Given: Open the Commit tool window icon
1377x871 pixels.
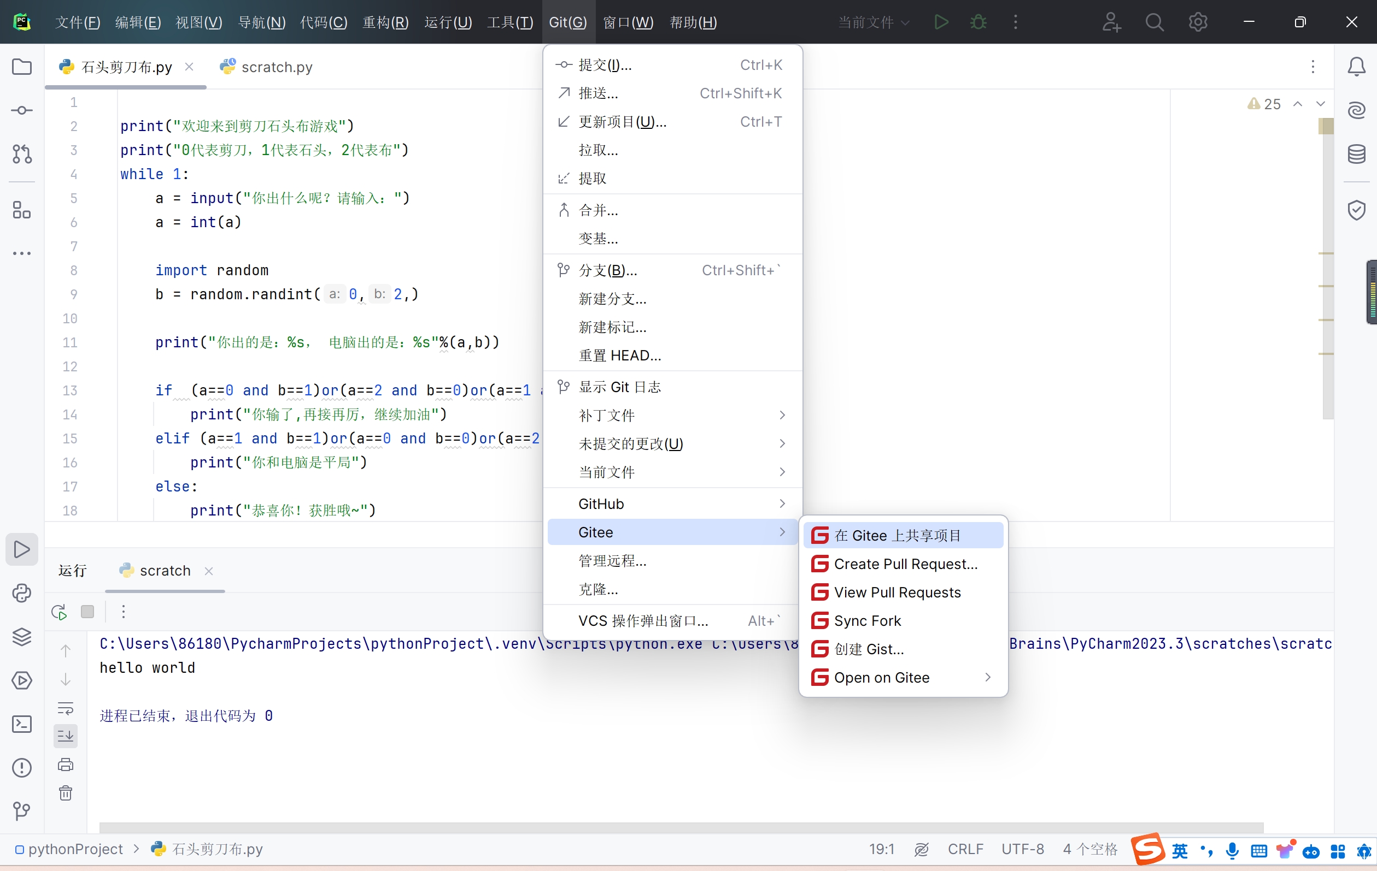Looking at the screenshot, I should 22,110.
